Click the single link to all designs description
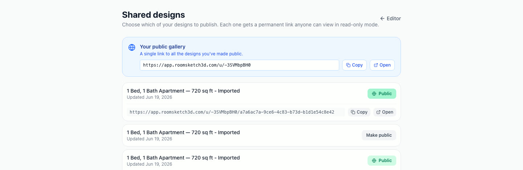This screenshot has width=523, height=170. click(x=191, y=54)
